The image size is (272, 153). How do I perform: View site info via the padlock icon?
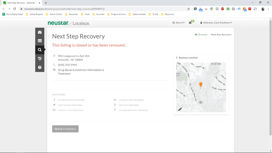click(x=21, y=9)
